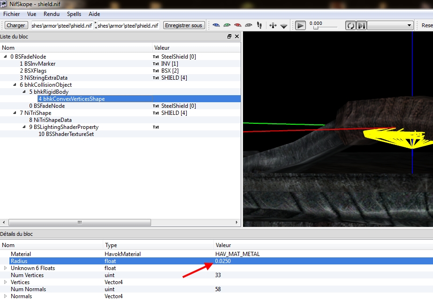The height and width of the screenshot is (301, 433).
Task: Play the animation
Action: (x=300, y=25)
